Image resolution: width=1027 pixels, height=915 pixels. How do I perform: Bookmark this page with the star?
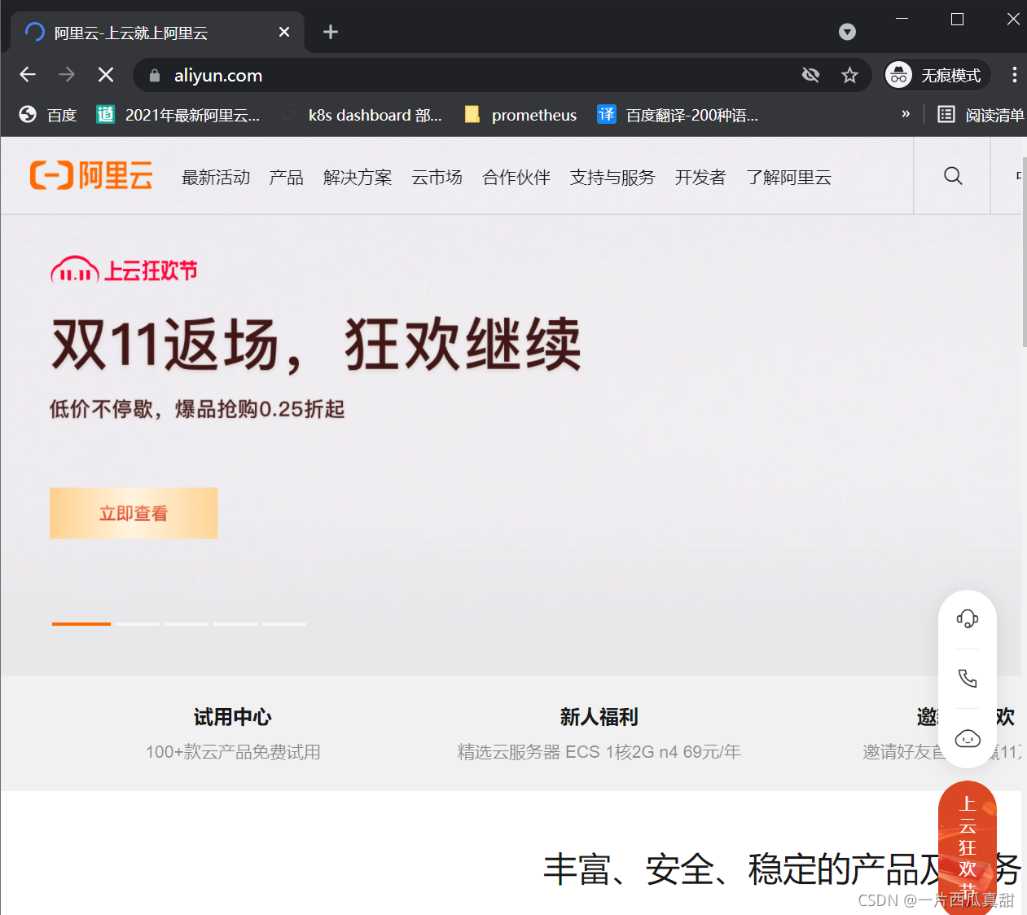pos(849,76)
